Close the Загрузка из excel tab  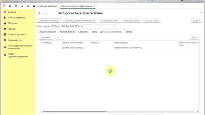(x=94, y=6)
